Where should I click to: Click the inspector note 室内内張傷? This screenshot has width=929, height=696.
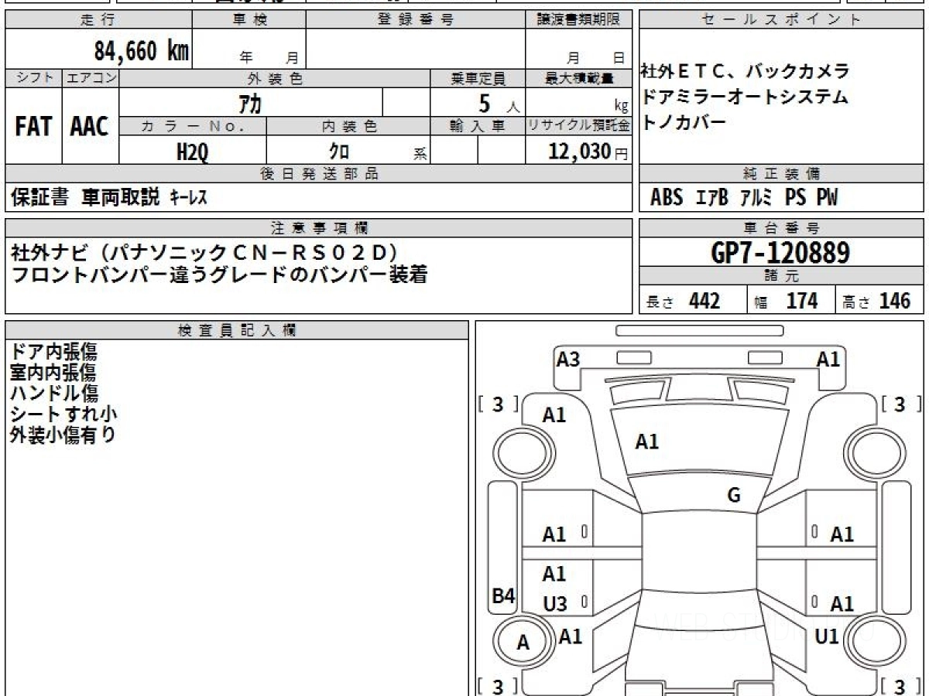(x=53, y=372)
